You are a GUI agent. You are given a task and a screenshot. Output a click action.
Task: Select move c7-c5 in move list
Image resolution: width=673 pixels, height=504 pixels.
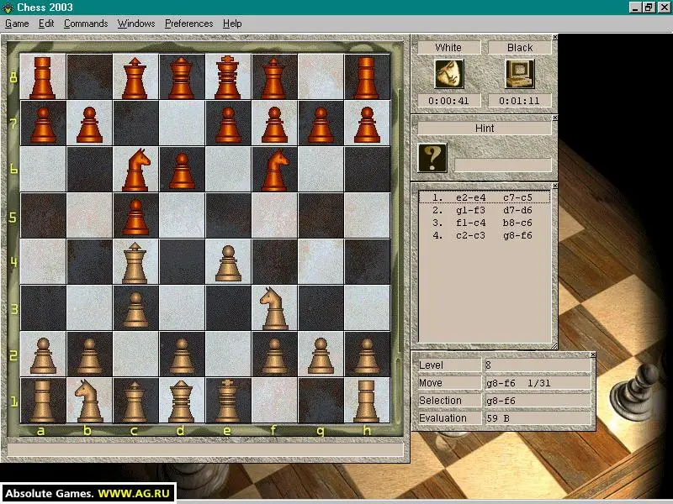517,197
